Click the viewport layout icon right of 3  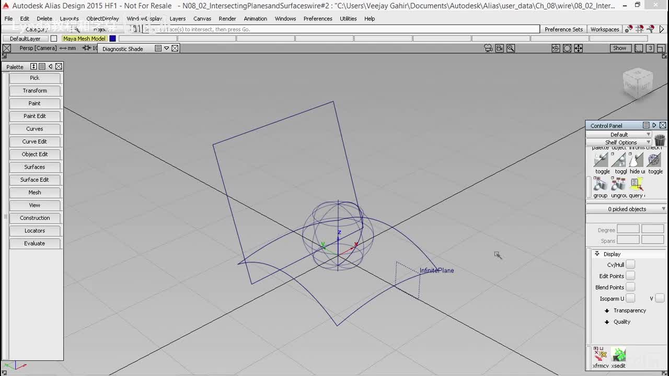click(661, 48)
